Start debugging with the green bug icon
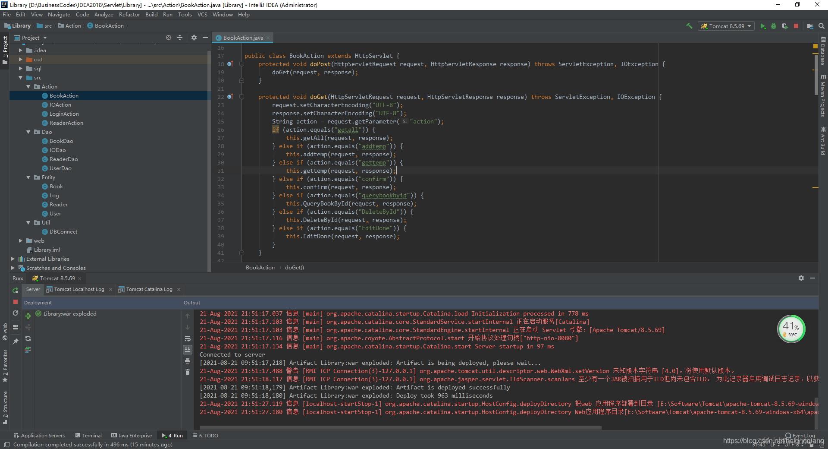Viewport: 828px width, 449px height. pos(774,26)
